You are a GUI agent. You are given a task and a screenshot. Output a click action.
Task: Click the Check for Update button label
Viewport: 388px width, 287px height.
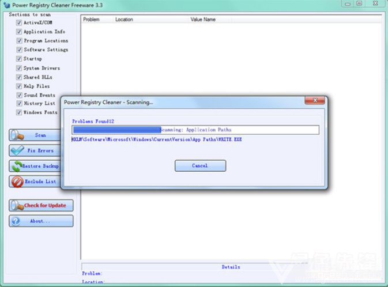[45, 205]
